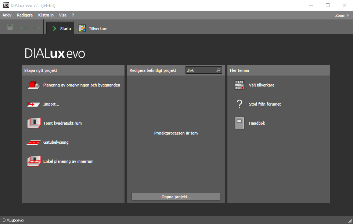Select Enkel planering av innerrum
Viewport: 353px width, 224px height.
pyautogui.click(x=68, y=161)
